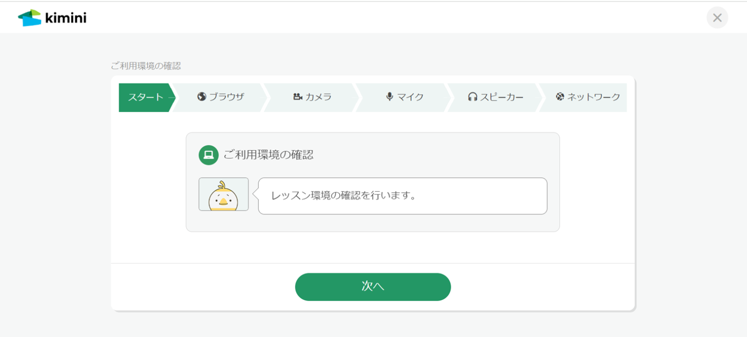
Task: Click the ご利用環境の確認 heading inside the panel
Action: 268,155
